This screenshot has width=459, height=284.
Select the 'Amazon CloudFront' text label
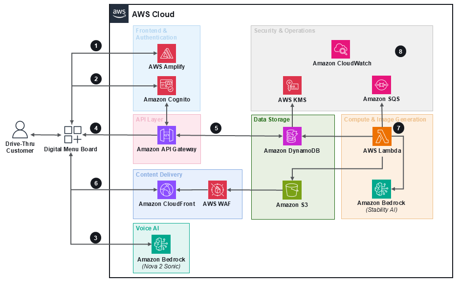(x=167, y=204)
